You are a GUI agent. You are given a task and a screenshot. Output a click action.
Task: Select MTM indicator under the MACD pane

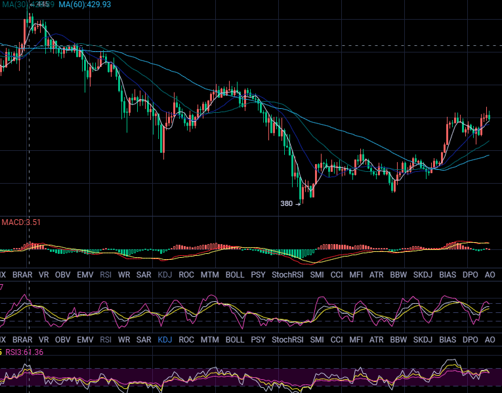click(x=210, y=275)
